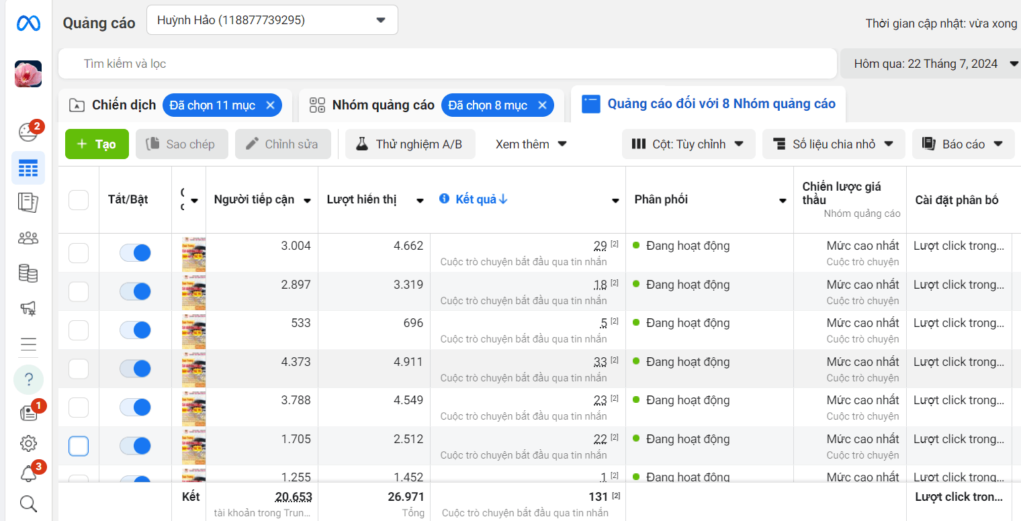Image resolution: width=1021 pixels, height=521 pixels.
Task: Tick the checkbox of the sixth ad row
Action: point(78,445)
